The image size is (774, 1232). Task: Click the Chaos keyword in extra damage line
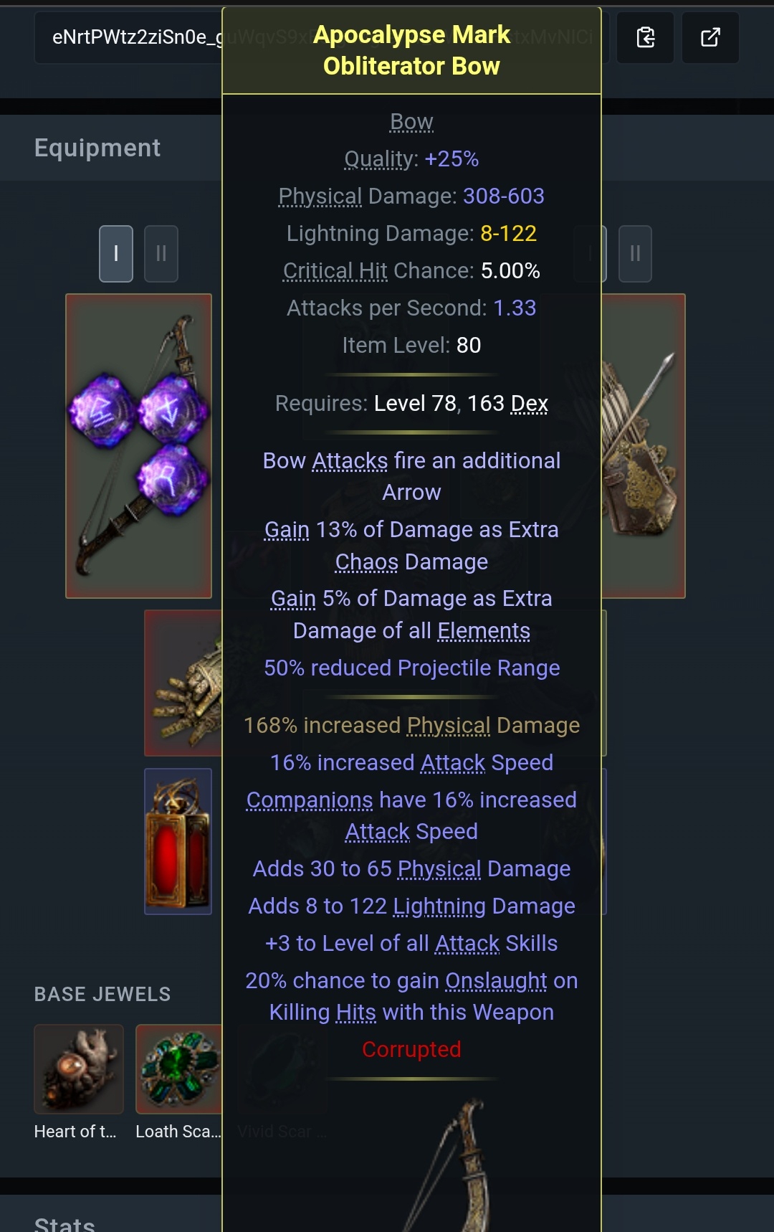point(366,561)
